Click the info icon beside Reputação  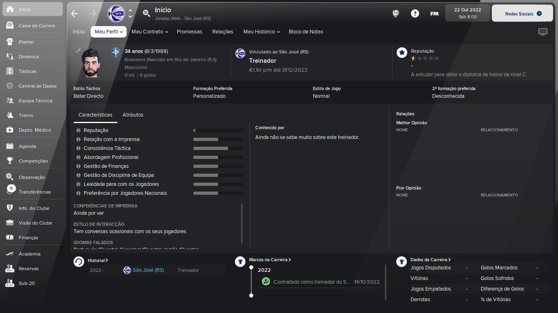coord(78,130)
